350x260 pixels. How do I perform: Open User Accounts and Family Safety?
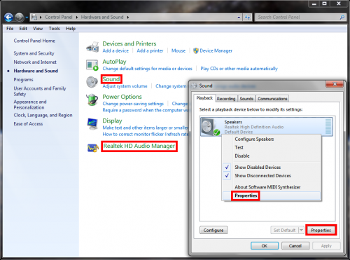[40, 91]
